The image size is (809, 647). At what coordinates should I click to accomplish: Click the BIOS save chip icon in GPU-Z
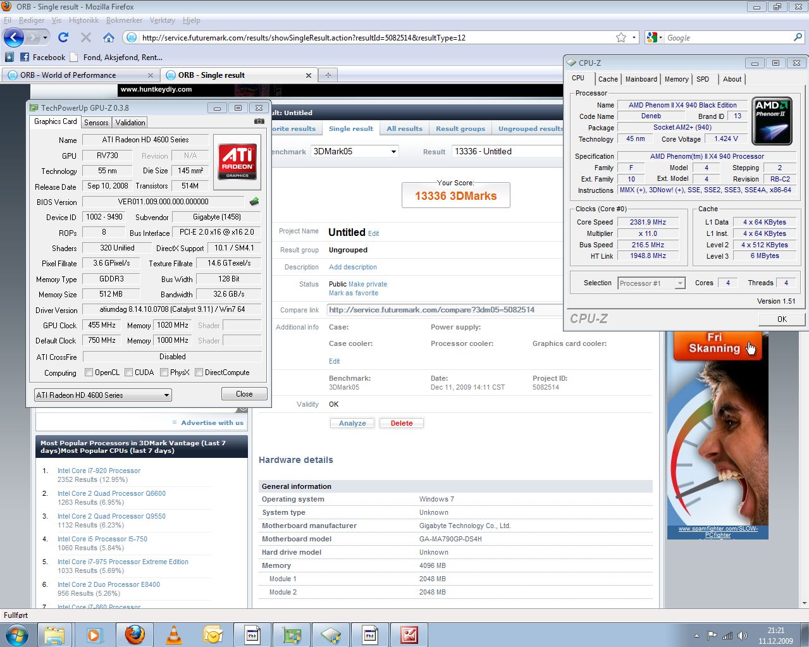[x=254, y=202]
